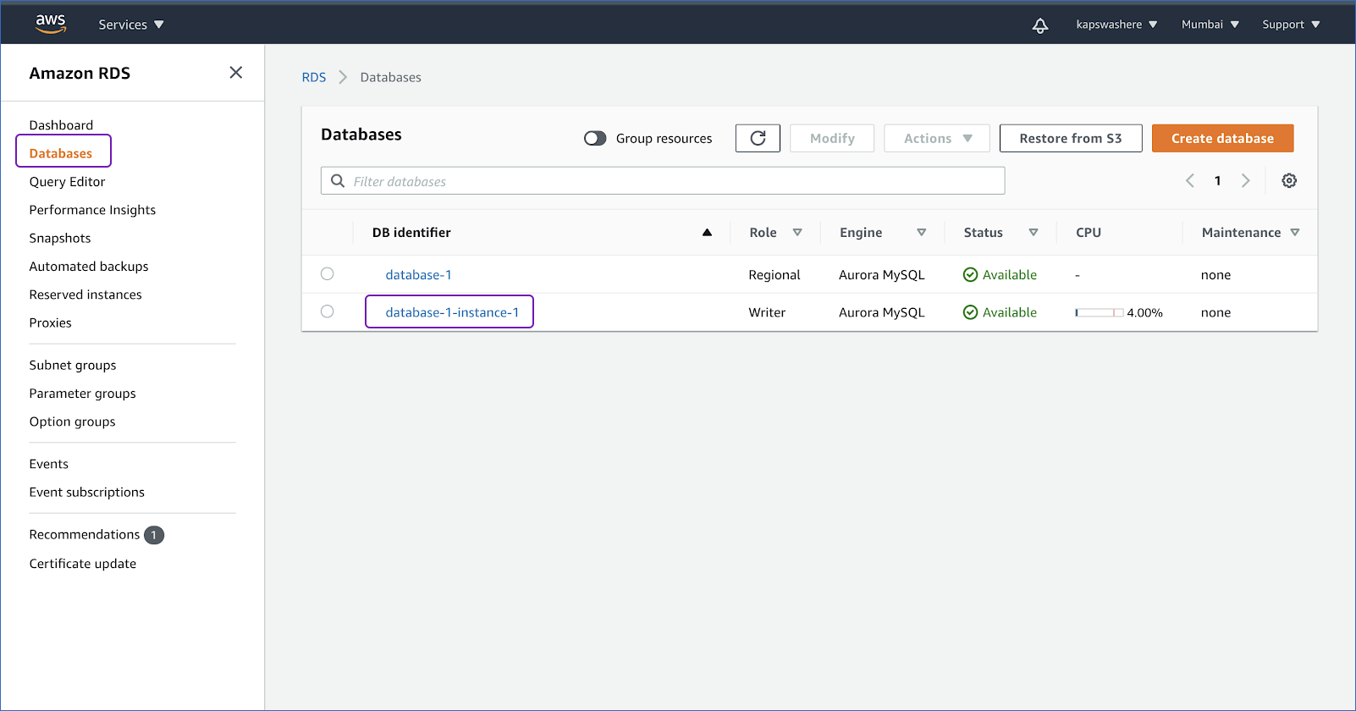Open the Actions dropdown

[x=937, y=138]
